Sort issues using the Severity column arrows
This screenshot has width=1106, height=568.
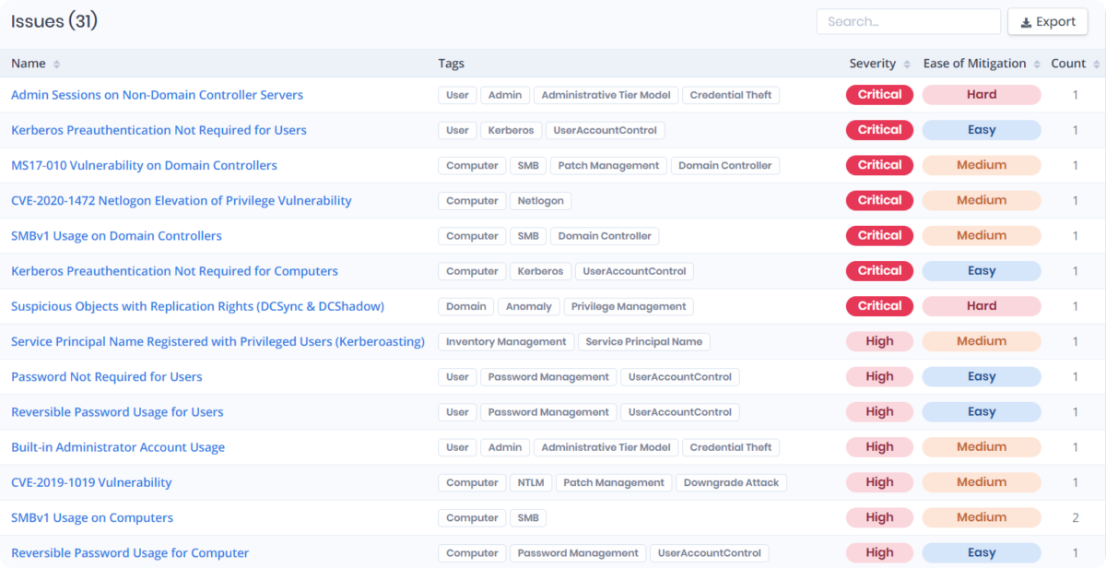point(906,64)
